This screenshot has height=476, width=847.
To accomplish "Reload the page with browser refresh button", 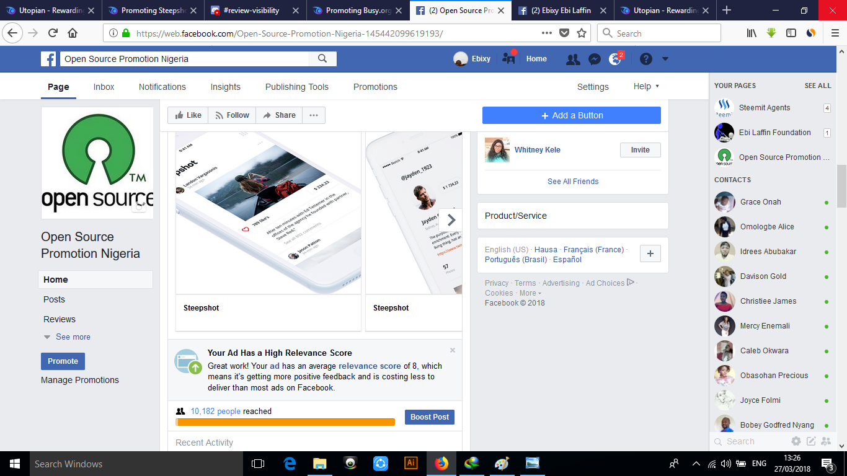I will click(x=53, y=33).
